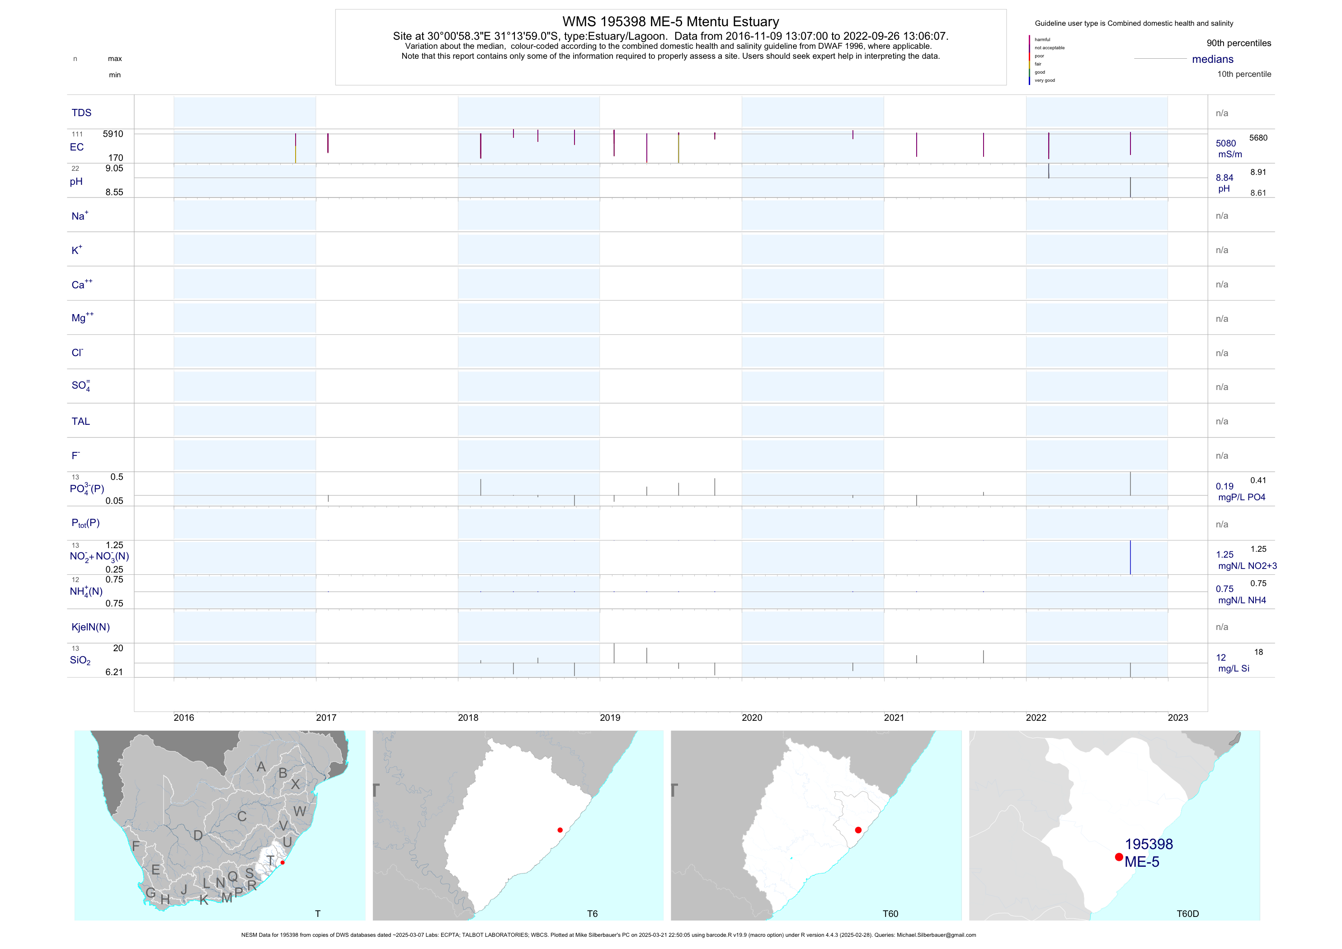Select the South Africa overview map thumbnail
Screen dimensions: 1342x949
coord(220,825)
